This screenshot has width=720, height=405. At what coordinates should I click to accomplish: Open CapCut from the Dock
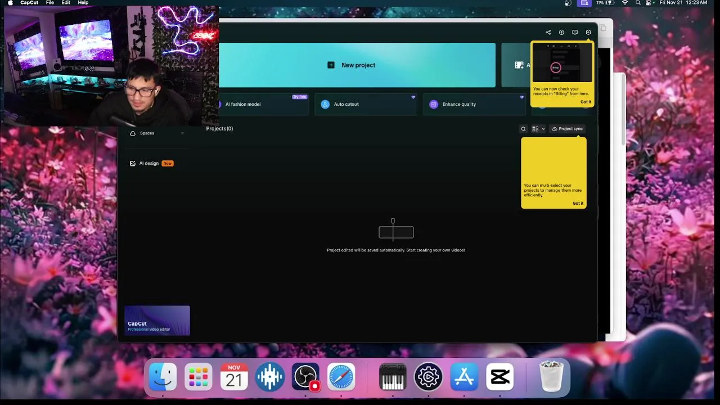pyautogui.click(x=500, y=377)
